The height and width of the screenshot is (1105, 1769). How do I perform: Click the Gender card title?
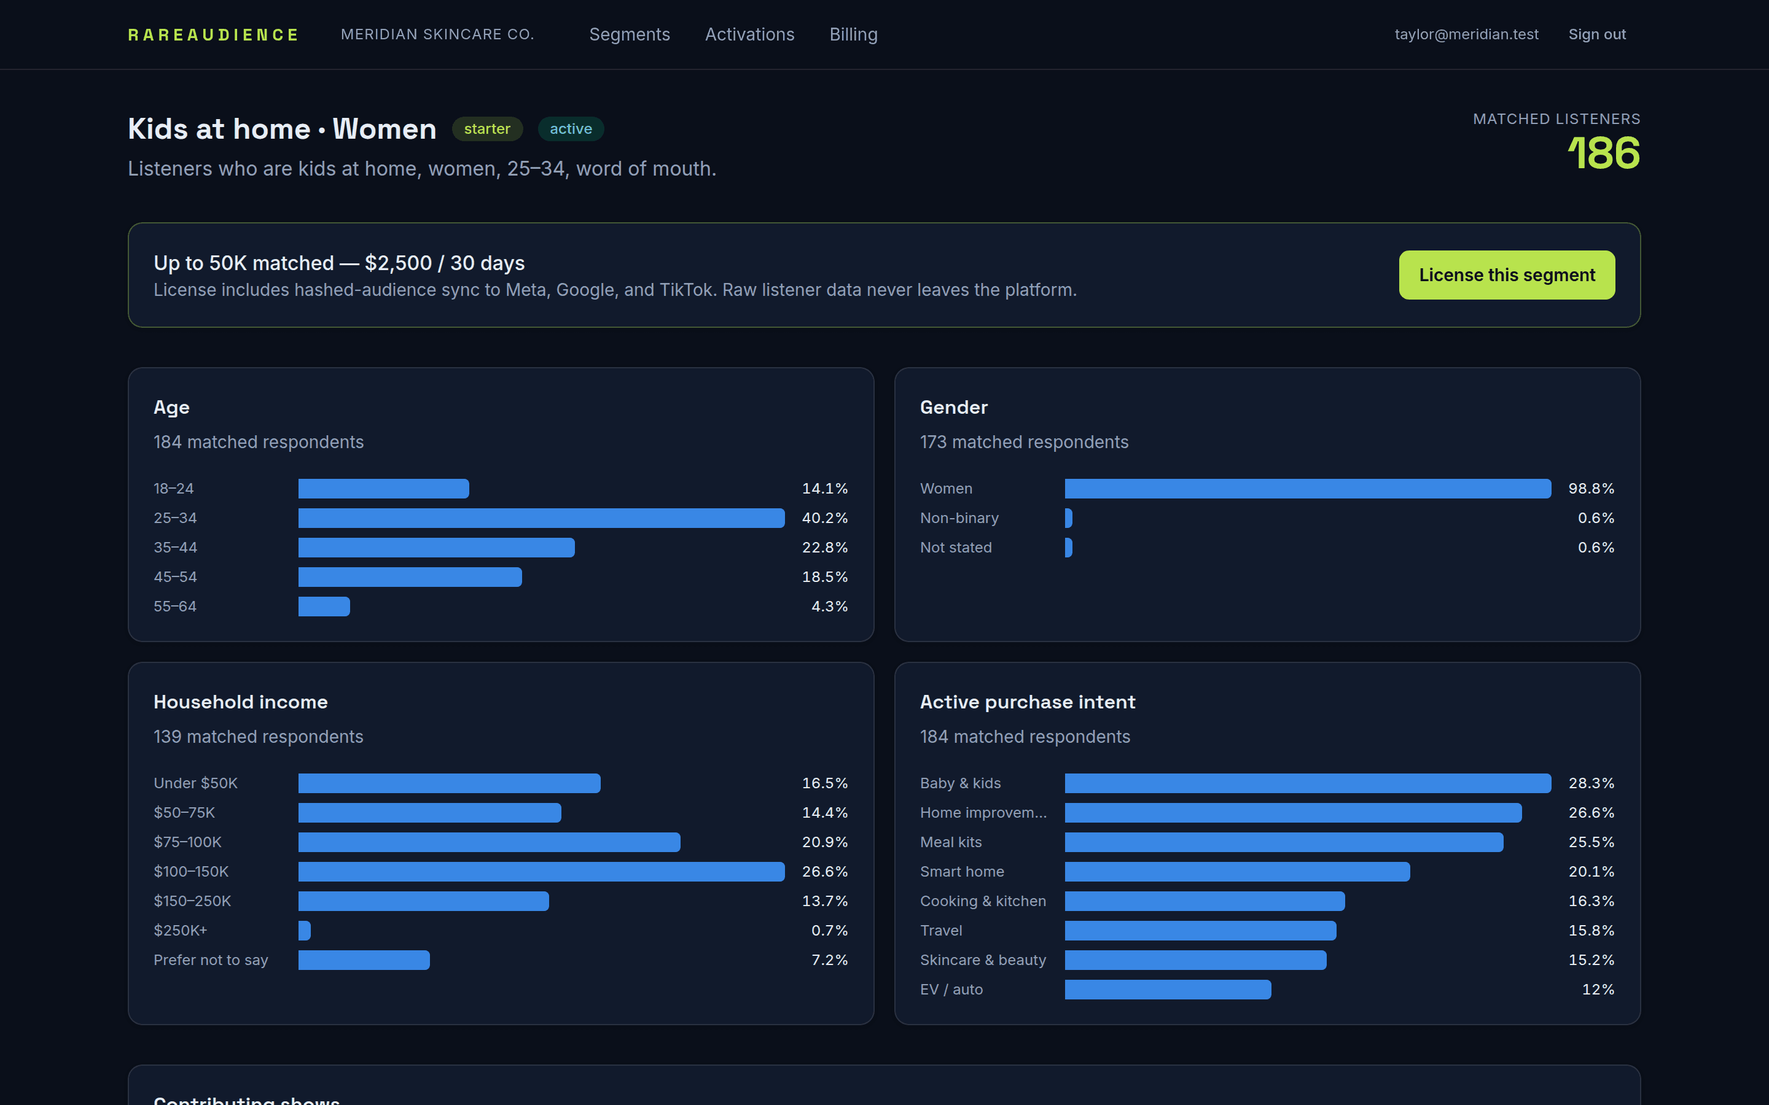pos(953,407)
